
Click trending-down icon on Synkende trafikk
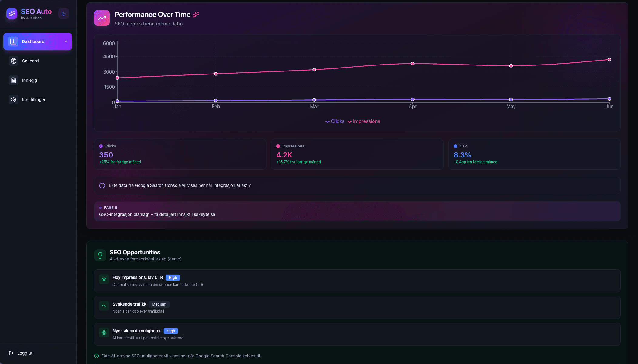tap(104, 306)
